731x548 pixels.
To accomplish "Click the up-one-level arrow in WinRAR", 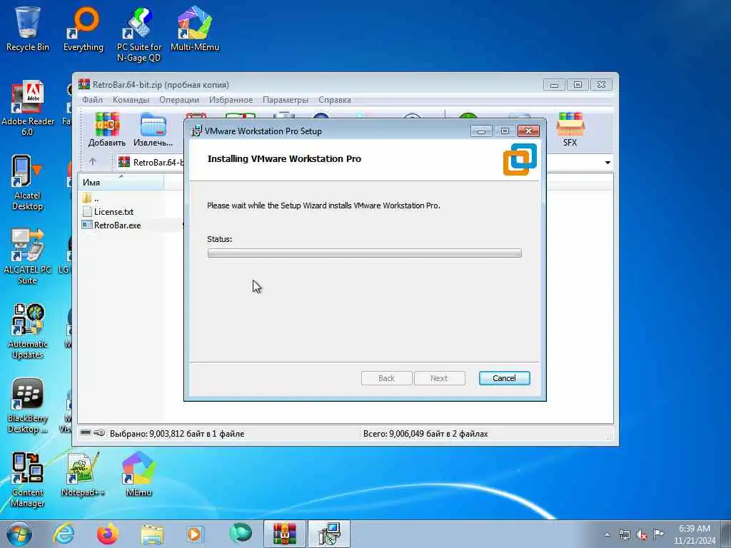I will 93,162.
